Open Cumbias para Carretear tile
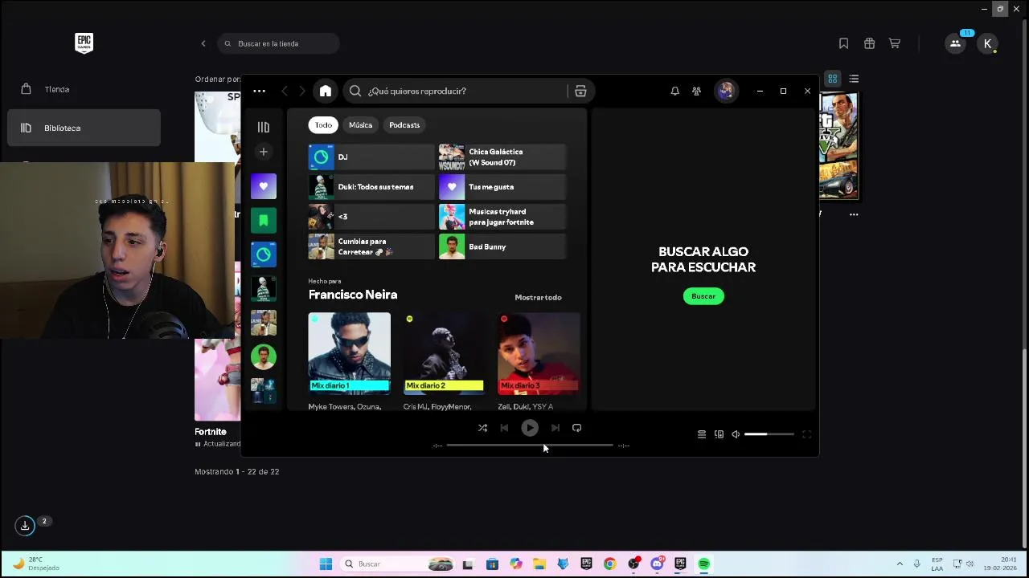 point(371,246)
